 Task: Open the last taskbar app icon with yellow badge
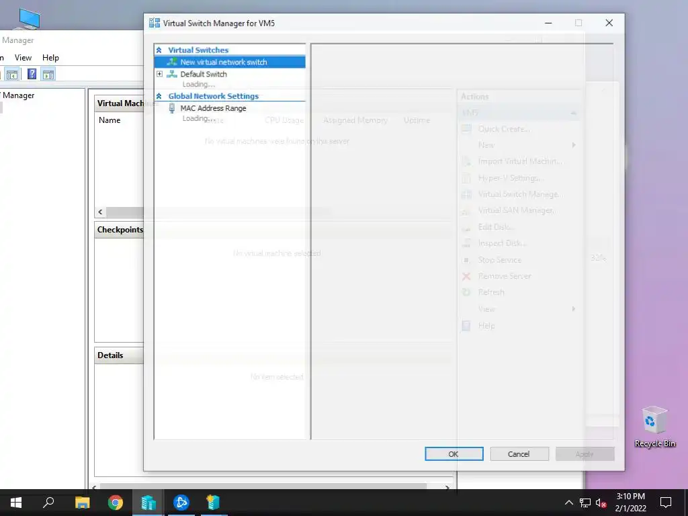(213, 502)
